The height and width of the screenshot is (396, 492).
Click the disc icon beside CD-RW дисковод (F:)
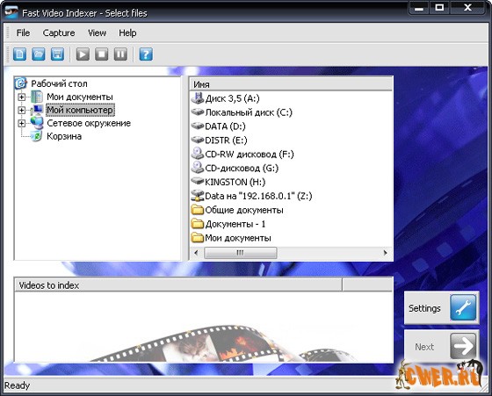click(x=198, y=154)
